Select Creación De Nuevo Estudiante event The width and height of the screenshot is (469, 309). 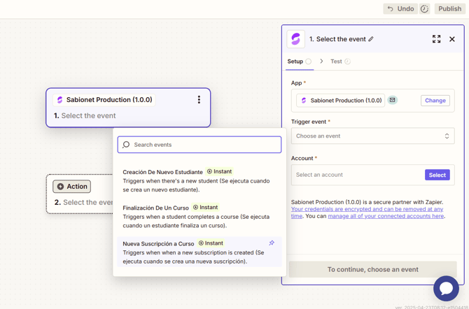(x=199, y=180)
